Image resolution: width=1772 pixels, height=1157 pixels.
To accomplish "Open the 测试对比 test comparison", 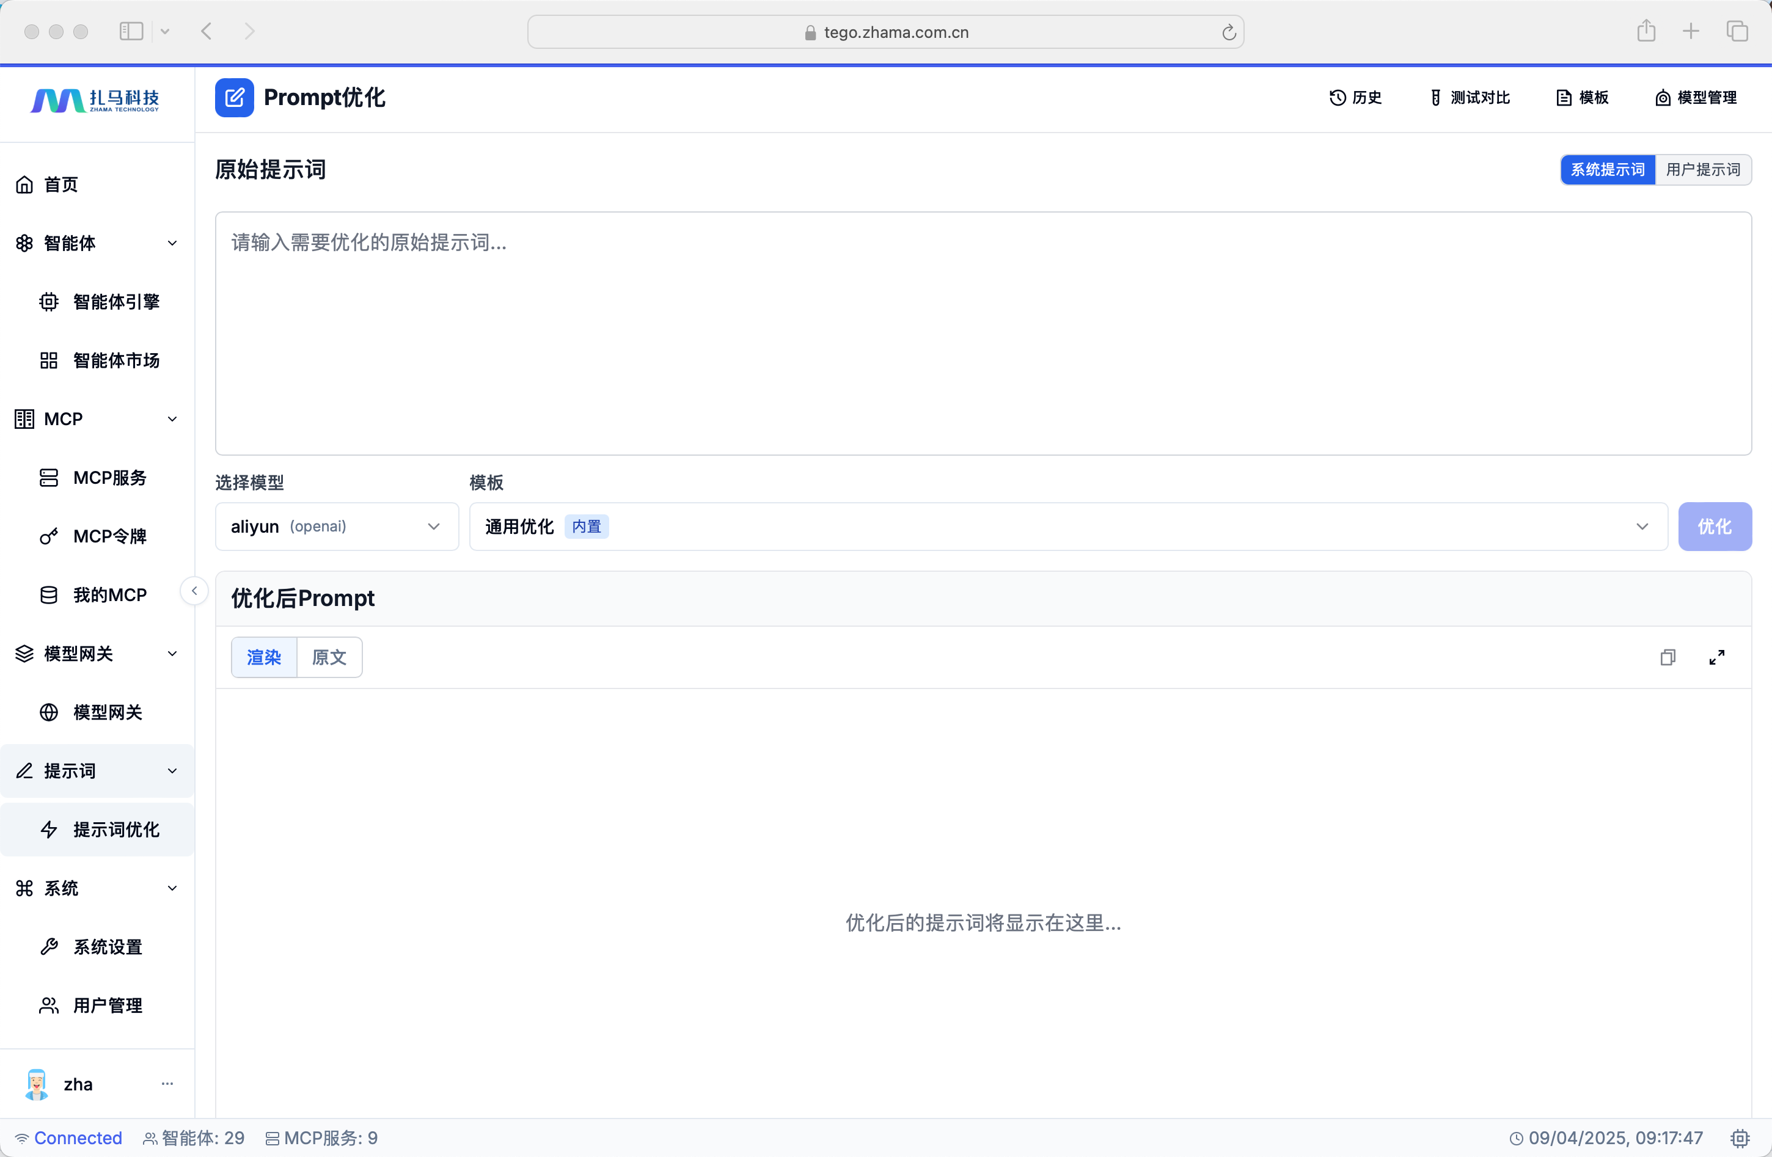I will click(x=1470, y=98).
